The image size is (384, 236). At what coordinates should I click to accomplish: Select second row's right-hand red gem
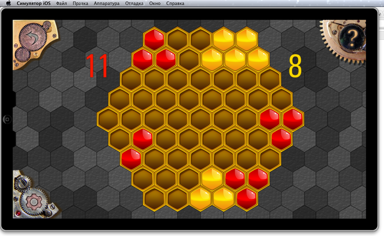(x=166, y=59)
